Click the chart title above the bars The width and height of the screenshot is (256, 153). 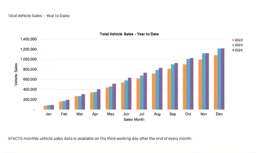coord(129,34)
